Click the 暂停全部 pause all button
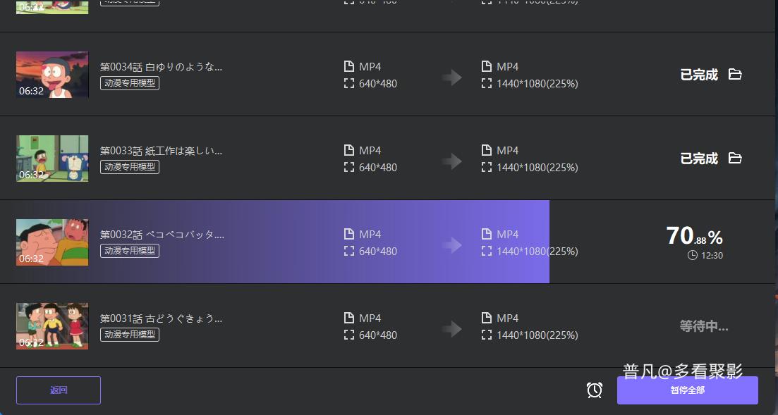Viewport: 778px width, 415px height. (687, 390)
